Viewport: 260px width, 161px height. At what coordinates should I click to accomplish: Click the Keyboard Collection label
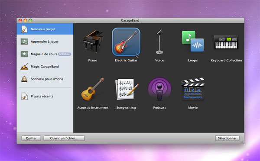pos(226,60)
